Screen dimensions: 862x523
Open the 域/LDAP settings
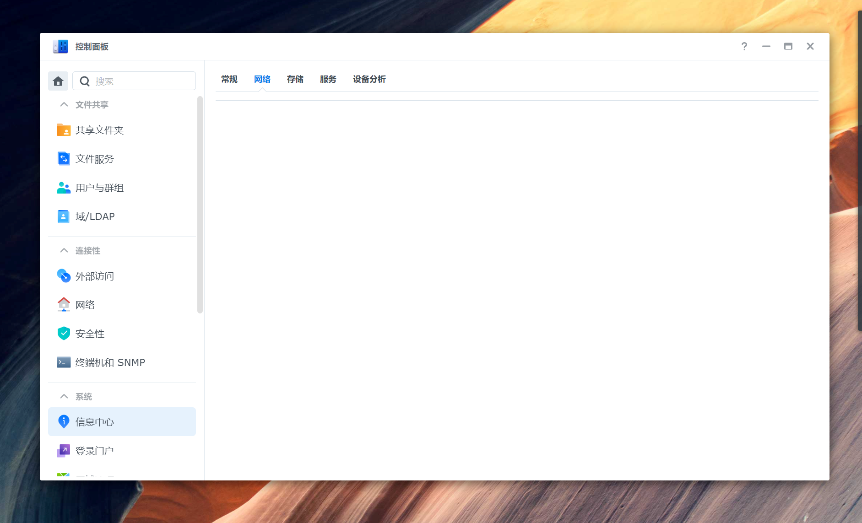[x=95, y=217]
